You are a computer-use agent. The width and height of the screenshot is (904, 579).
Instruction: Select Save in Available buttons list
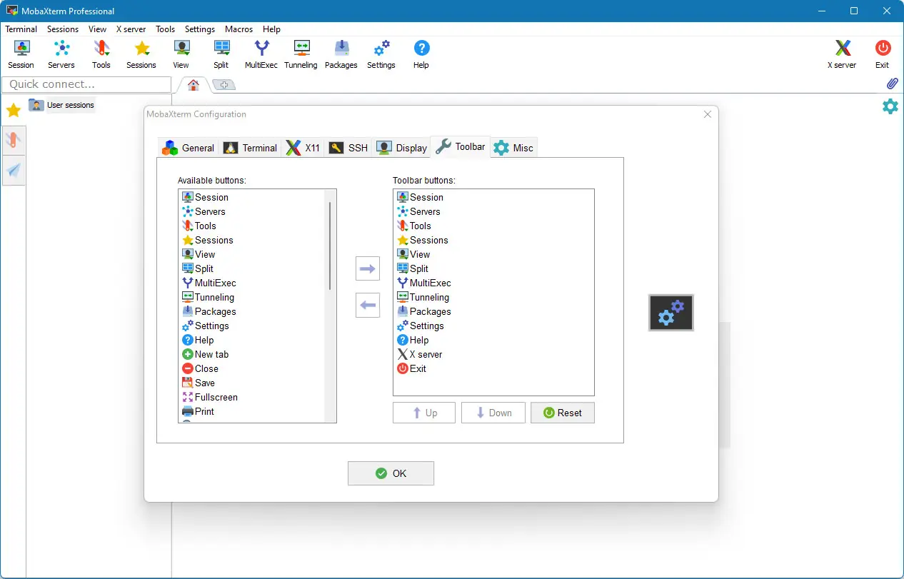pyautogui.click(x=198, y=383)
